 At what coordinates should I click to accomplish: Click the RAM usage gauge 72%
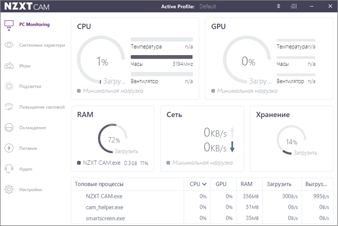click(113, 138)
